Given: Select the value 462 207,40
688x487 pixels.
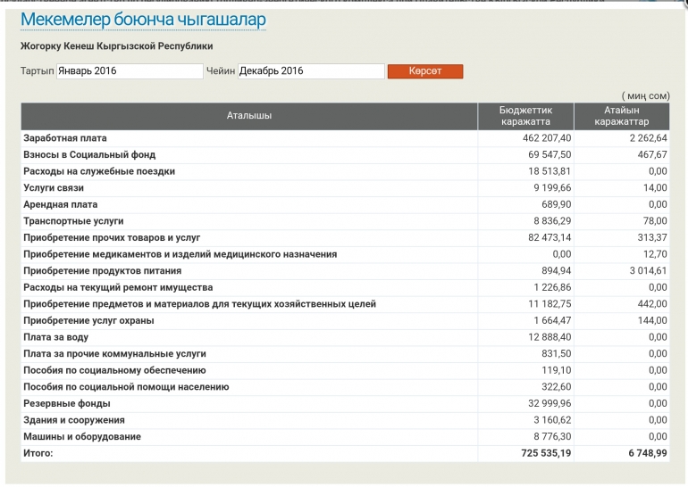Looking at the screenshot, I should (547, 138).
